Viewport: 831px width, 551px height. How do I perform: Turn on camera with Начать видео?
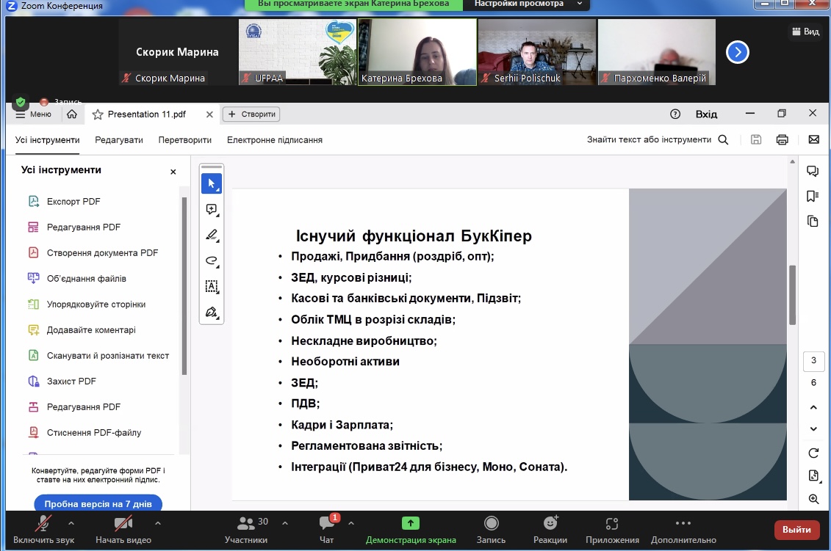(x=123, y=529)
